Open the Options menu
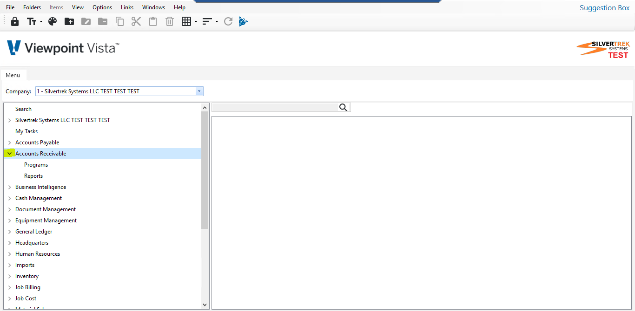 point(102,7)
